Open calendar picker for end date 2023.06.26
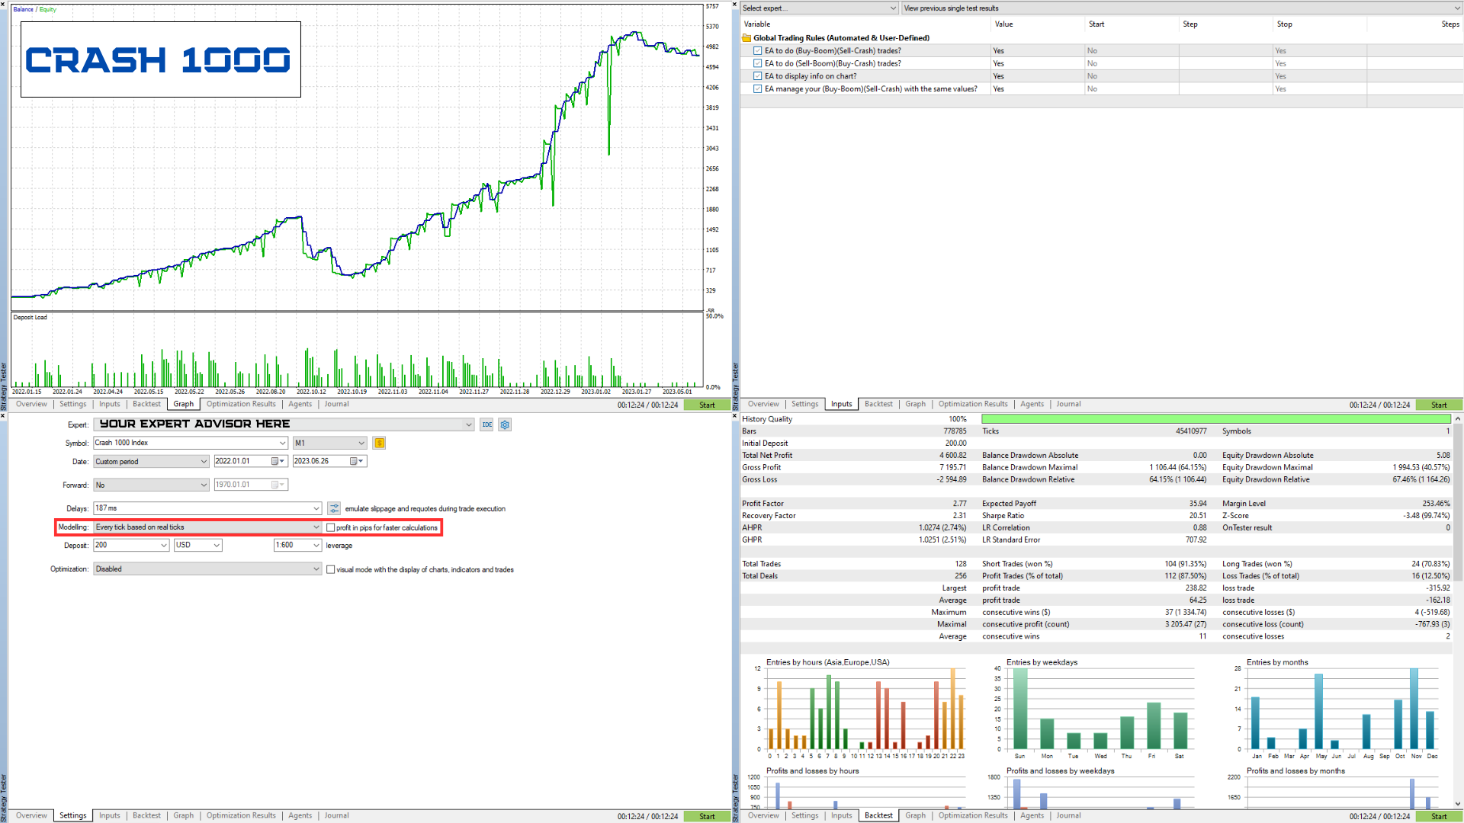1464x823 pixels. (354, 461)
